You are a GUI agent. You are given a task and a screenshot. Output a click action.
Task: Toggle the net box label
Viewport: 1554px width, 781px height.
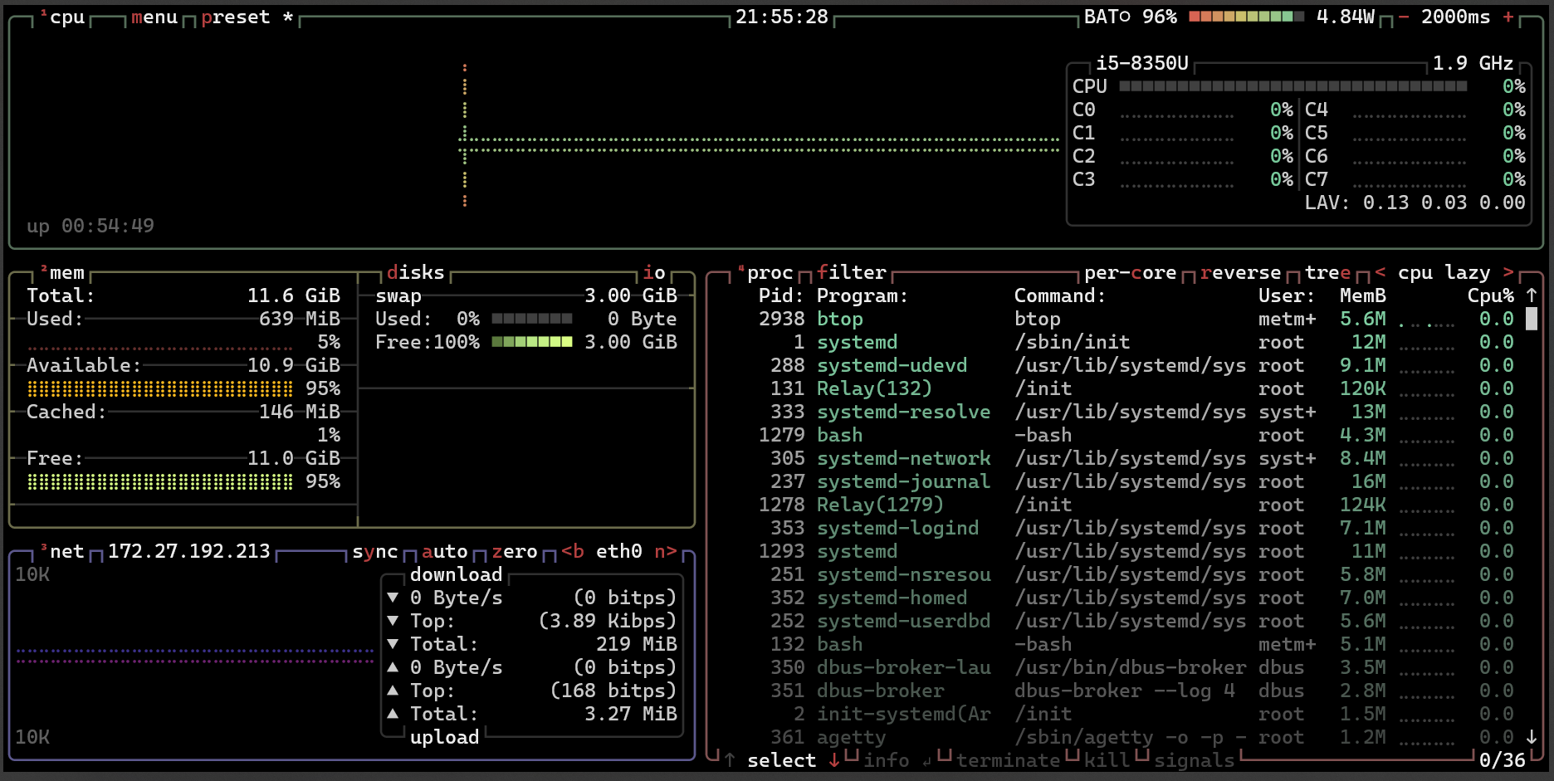tap(62, 551)
